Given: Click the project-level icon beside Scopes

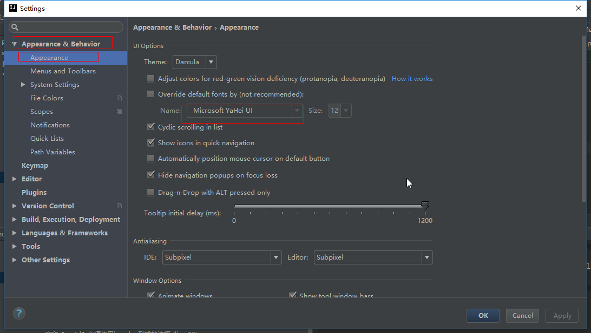Looking at the screenshot, I should 119,111.
